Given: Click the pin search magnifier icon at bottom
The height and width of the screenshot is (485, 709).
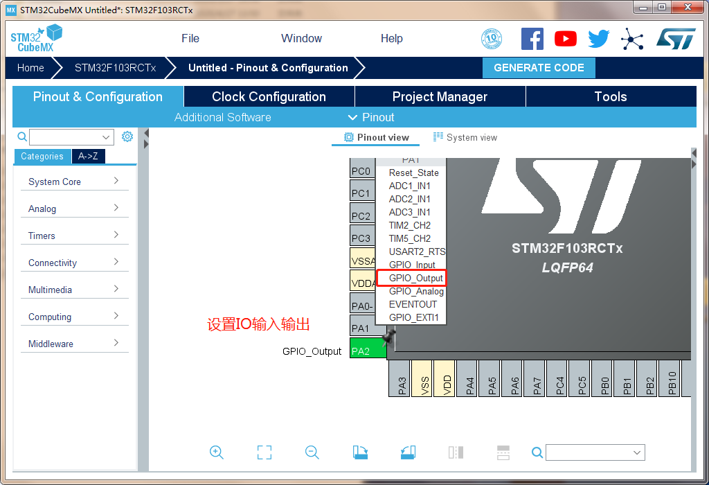Looking at the screenshot, I should click(x=537, y=452).
